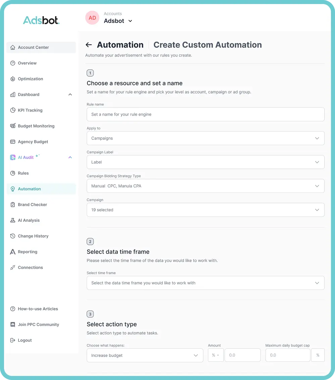Go to Rules in the sidebar
This screenshot has width=335, height=380.
point(23,173)
